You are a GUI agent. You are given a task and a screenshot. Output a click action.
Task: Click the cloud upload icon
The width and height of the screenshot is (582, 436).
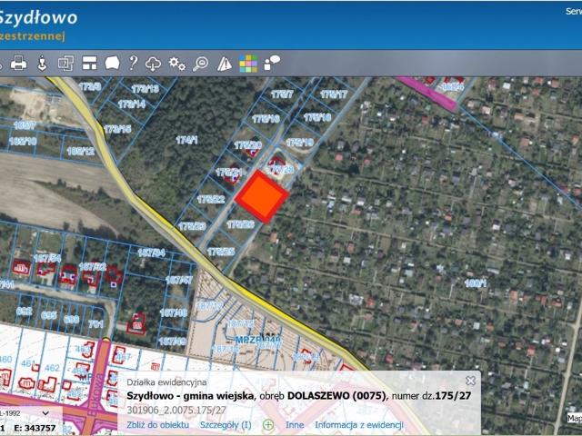coord(154,64)
